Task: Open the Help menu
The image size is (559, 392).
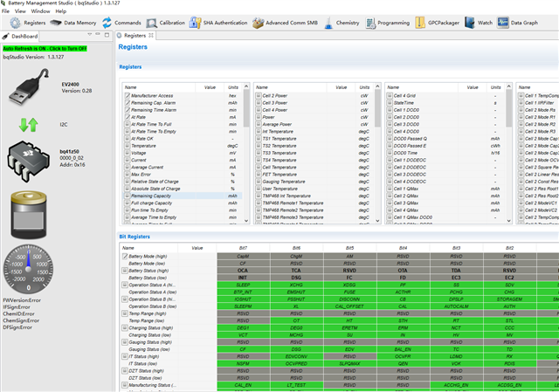Action: pos(60,11)
